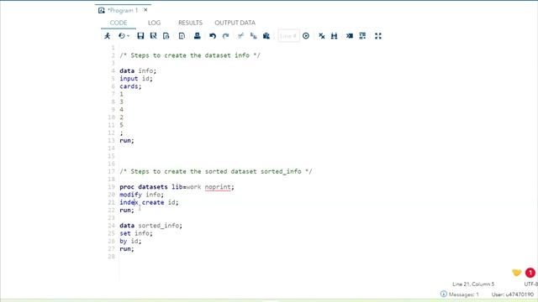Switch to the CODE tab
The height and width of the screenshot is (302, 538).
point(119,23)
